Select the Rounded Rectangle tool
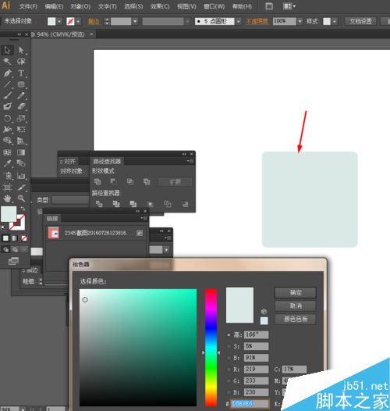 (x=21, y=84)
